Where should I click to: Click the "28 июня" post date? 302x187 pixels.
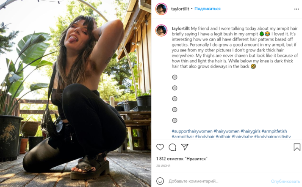163,166
